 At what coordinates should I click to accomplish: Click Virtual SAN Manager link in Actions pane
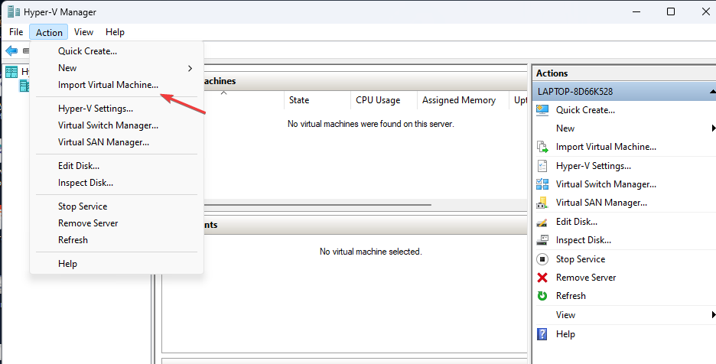pos(601,203)
